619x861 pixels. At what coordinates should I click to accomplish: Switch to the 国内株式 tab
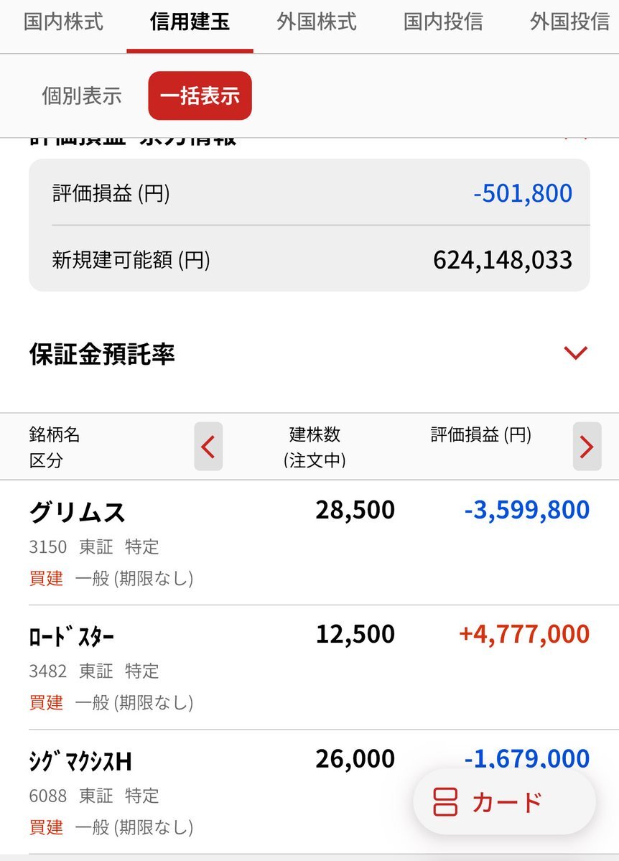63,22
